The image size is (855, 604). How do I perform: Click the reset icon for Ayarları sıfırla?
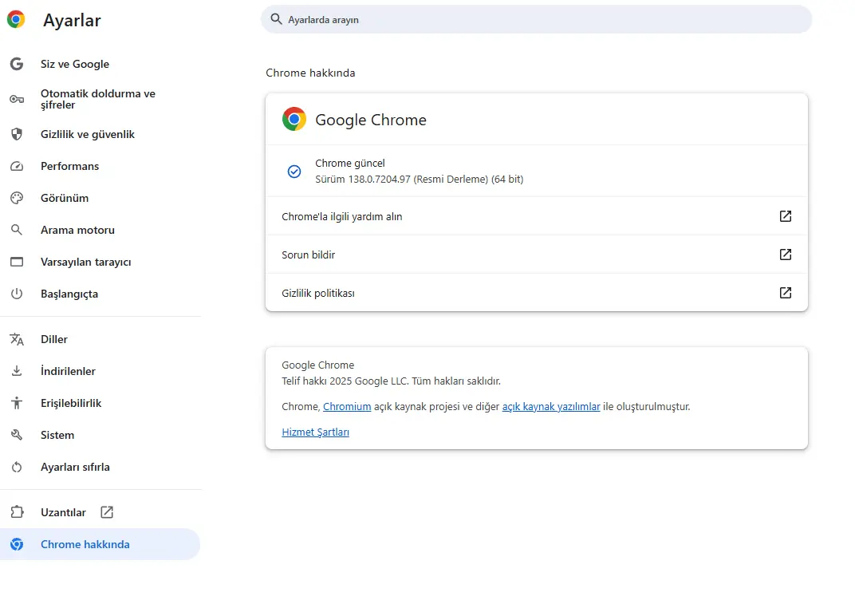[x=17, y=467]
